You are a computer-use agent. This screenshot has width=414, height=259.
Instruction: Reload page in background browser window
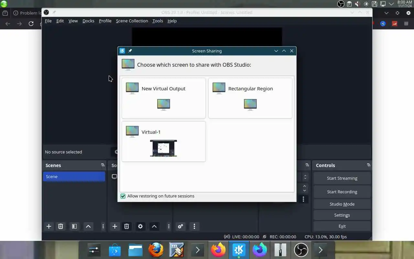point(31,24)
